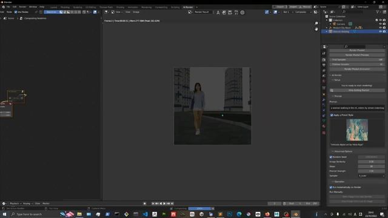Open the Render properties tab icon
This screenshot has width=388, height=218.
(324, 60)
